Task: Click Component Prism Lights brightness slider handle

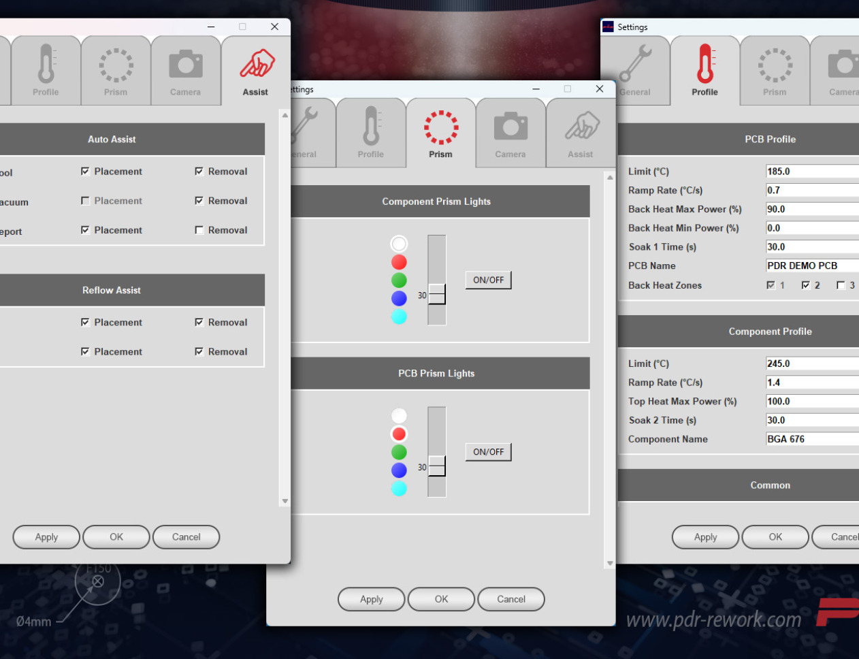Action: 437,295
